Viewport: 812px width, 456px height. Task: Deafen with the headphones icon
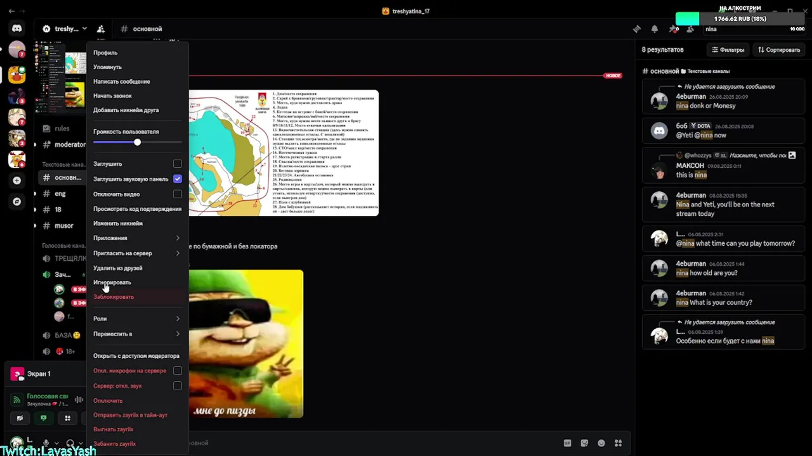click(70, 443)
